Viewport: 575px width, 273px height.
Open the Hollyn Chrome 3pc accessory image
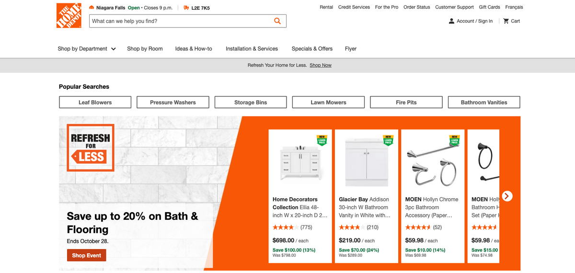[x=433, y=166]
